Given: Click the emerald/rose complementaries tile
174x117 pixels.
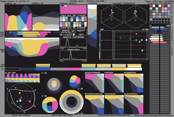Looking at the screenshot, I should (133, 105).
